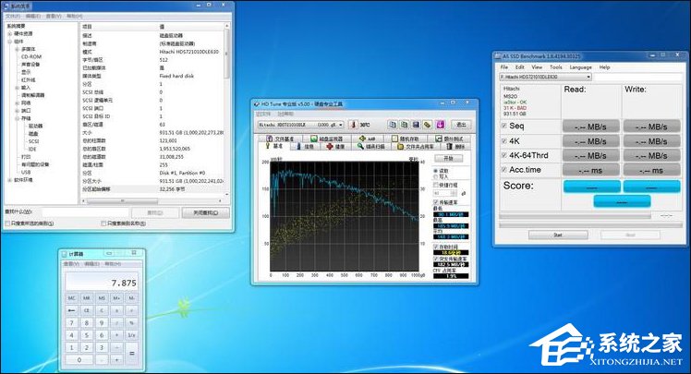Toggle the Seq checkbox in AS SSD Benchmark
Viewport: 691px width, 374px height.
502,125
